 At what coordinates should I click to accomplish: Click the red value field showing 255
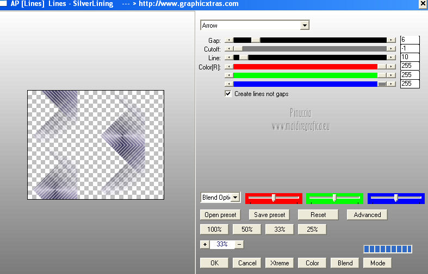410,66
